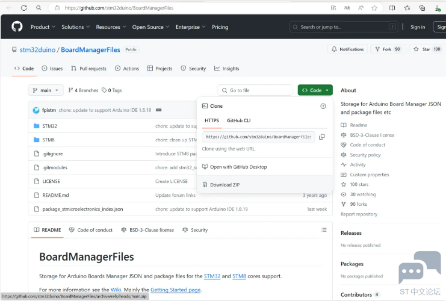Click Sign in link
This screenshot has width=446, height=301.
point(418,27)
